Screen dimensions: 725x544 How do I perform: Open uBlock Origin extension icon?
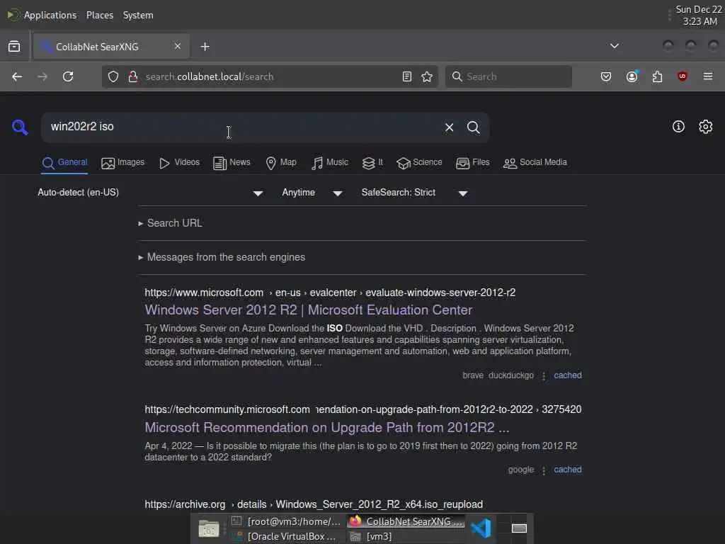[683, 76]
